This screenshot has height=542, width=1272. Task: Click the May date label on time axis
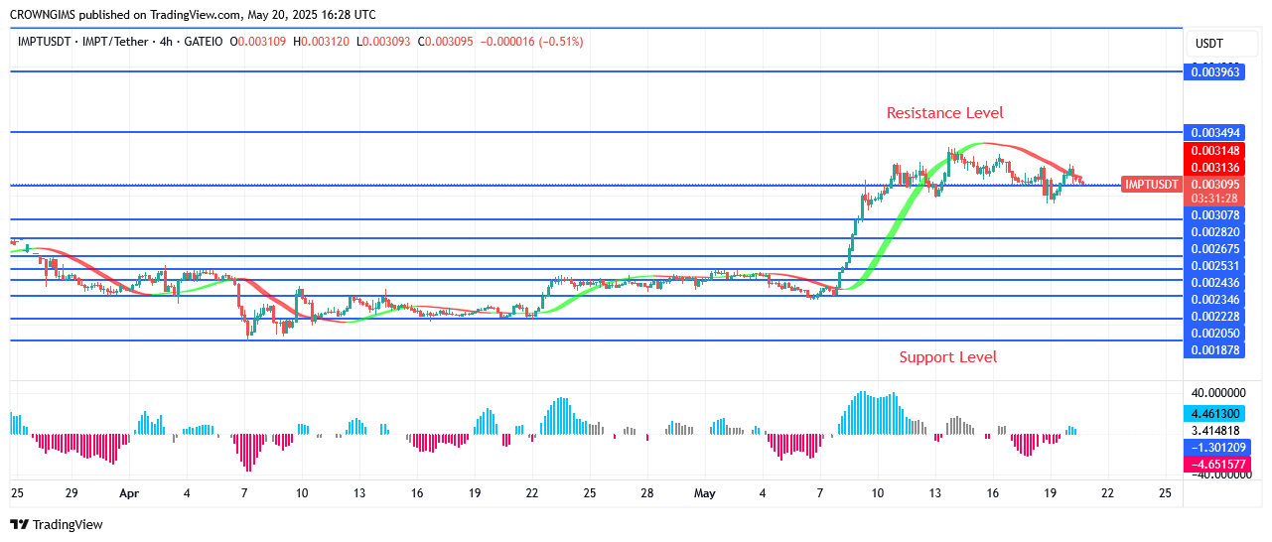pos(705,493)
